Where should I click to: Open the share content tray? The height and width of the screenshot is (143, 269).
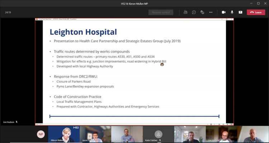tap(240, 12)
